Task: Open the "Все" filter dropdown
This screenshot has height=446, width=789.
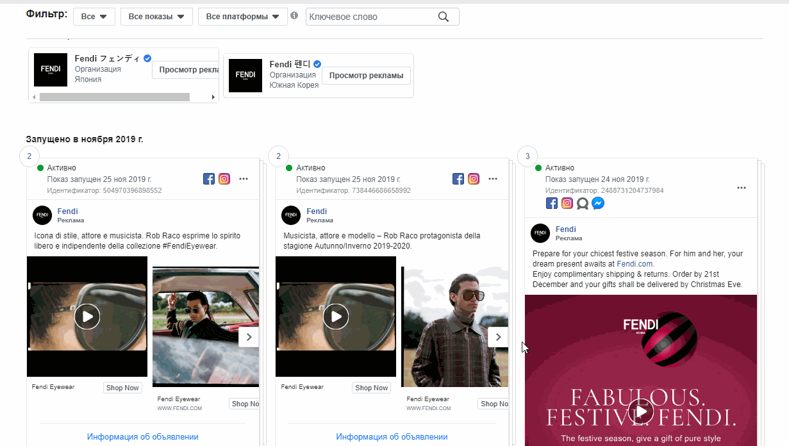Action: pos(94,17)
